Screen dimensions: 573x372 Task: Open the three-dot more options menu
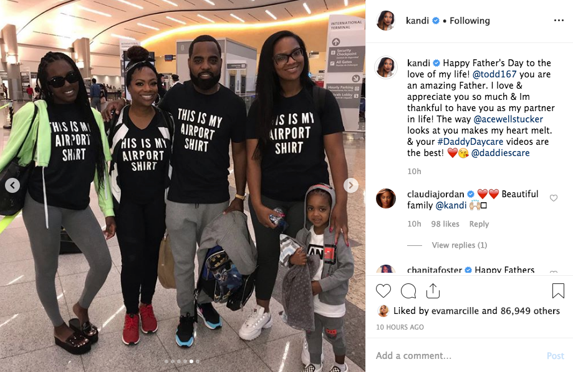pyautogui.click(x=559, y=21)
